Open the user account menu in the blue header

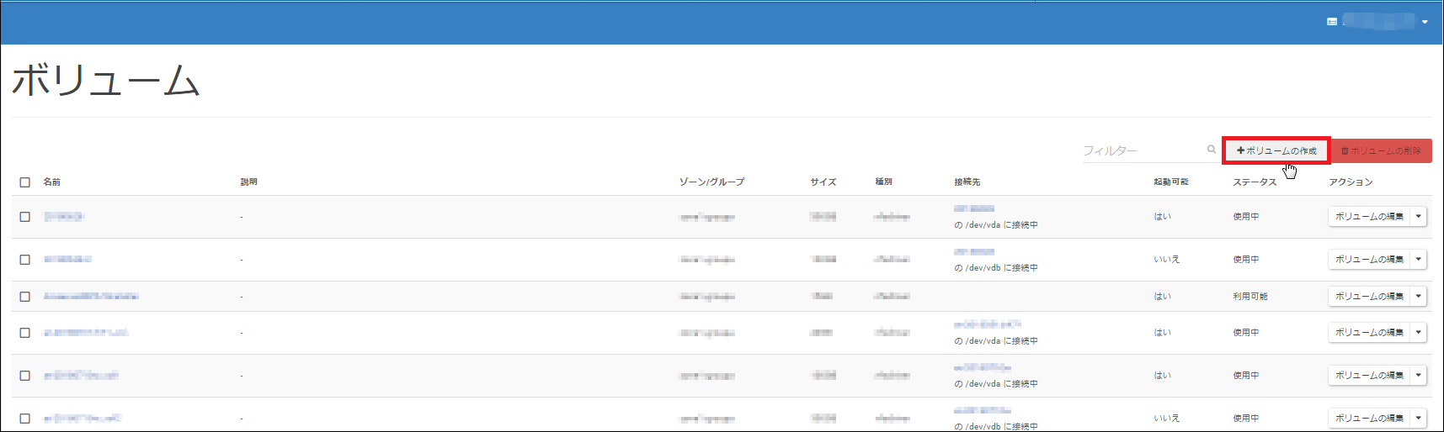point(1378,22)
